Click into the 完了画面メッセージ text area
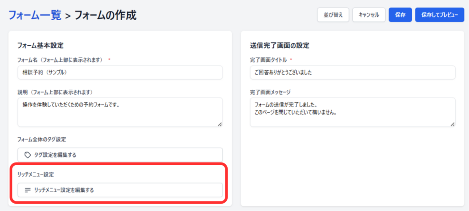The image size is (469, 211). (352, 112)
